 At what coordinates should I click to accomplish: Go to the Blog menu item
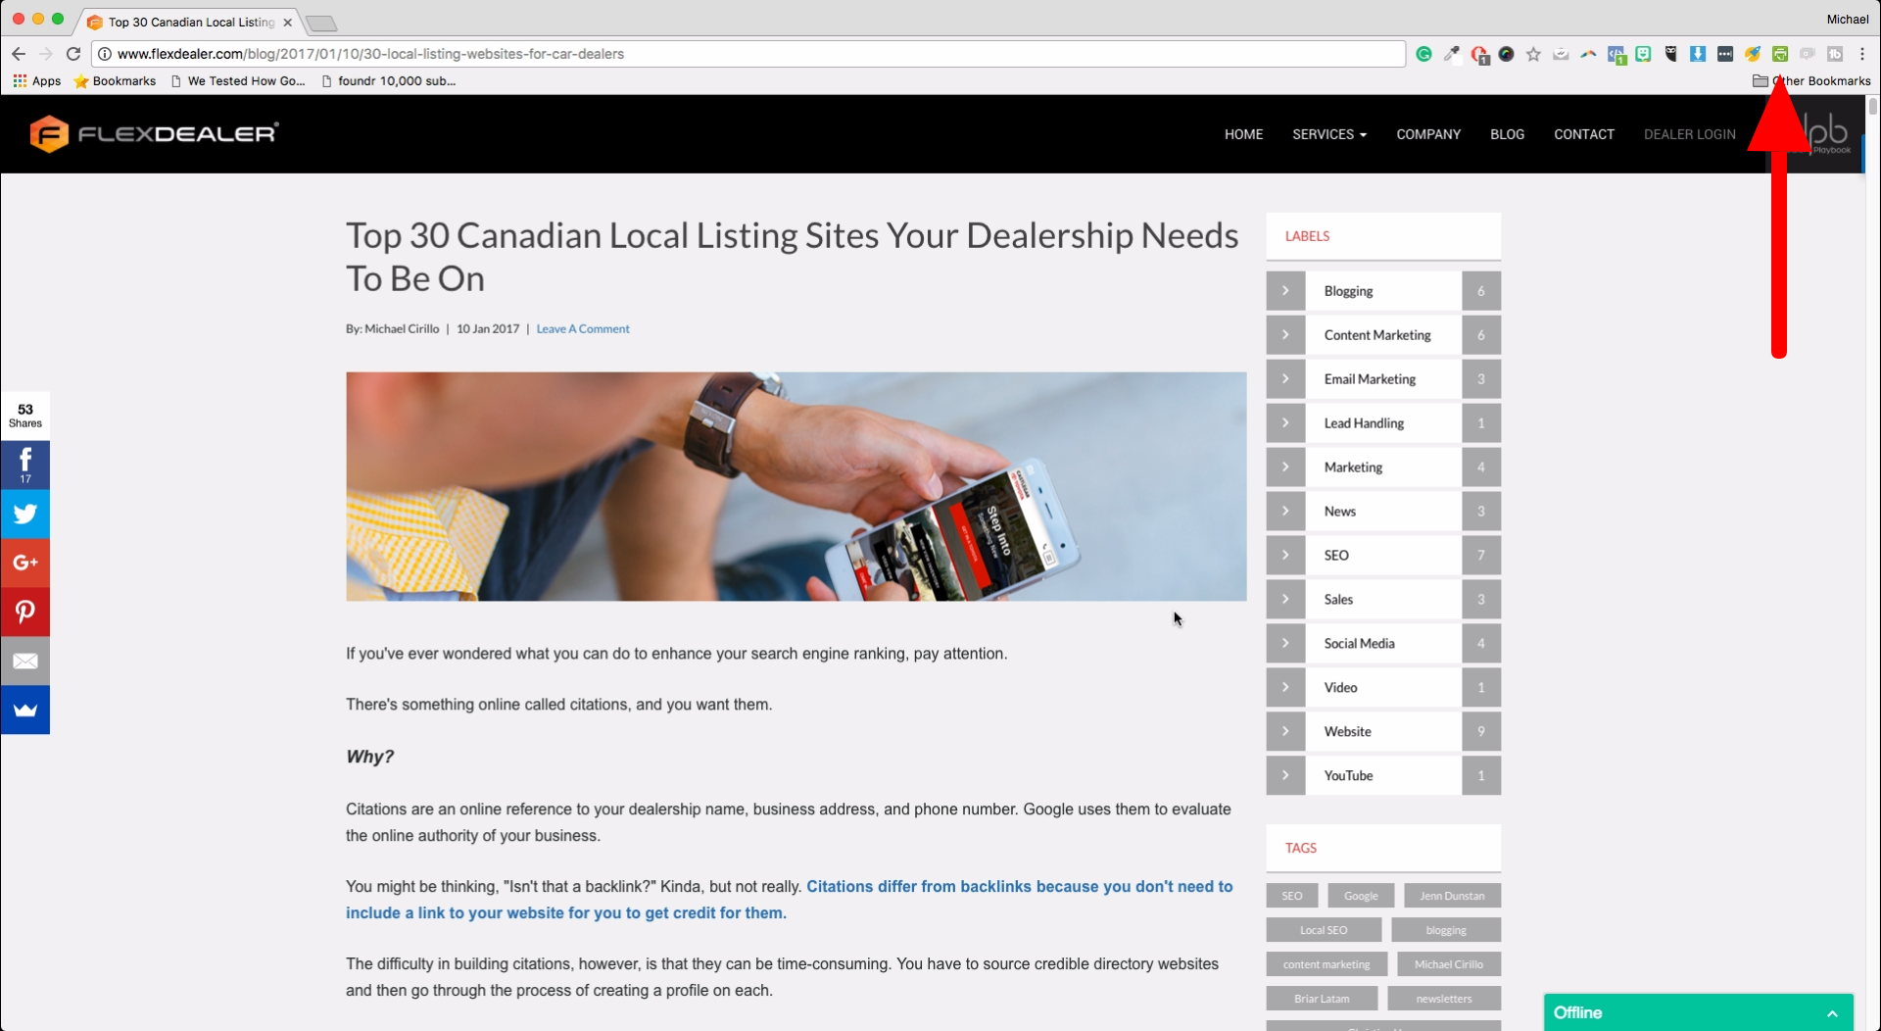1507,134
